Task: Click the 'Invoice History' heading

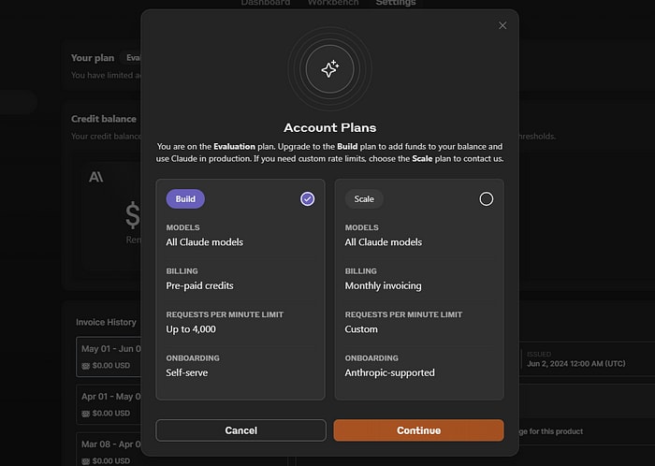Action: (x=106, y=322)
